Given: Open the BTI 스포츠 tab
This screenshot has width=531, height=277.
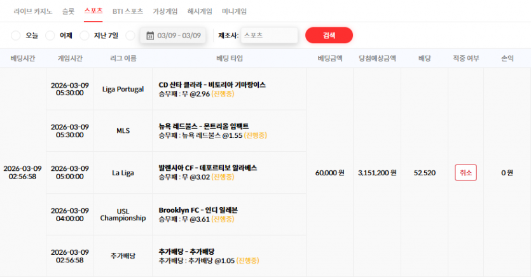Looking at the screenshot, I should [x=128, y=11].
